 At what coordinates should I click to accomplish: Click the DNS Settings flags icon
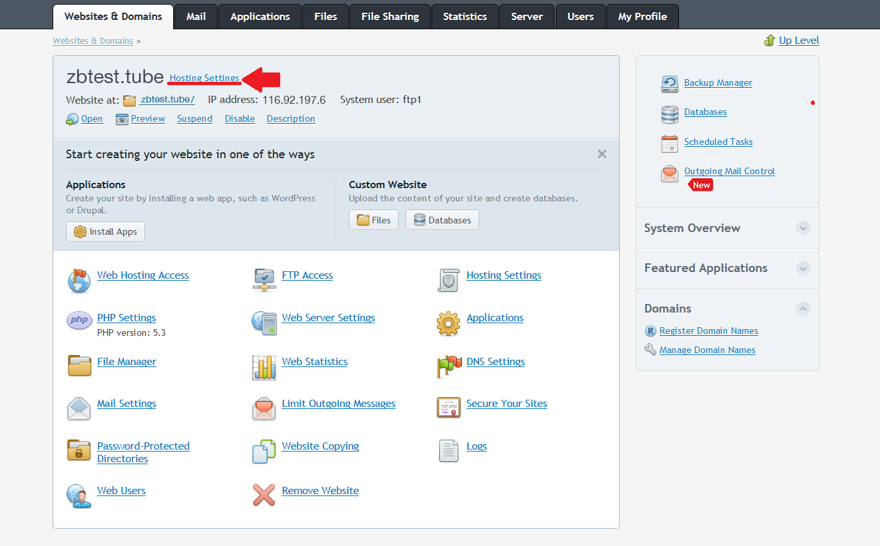coord(449,365)
